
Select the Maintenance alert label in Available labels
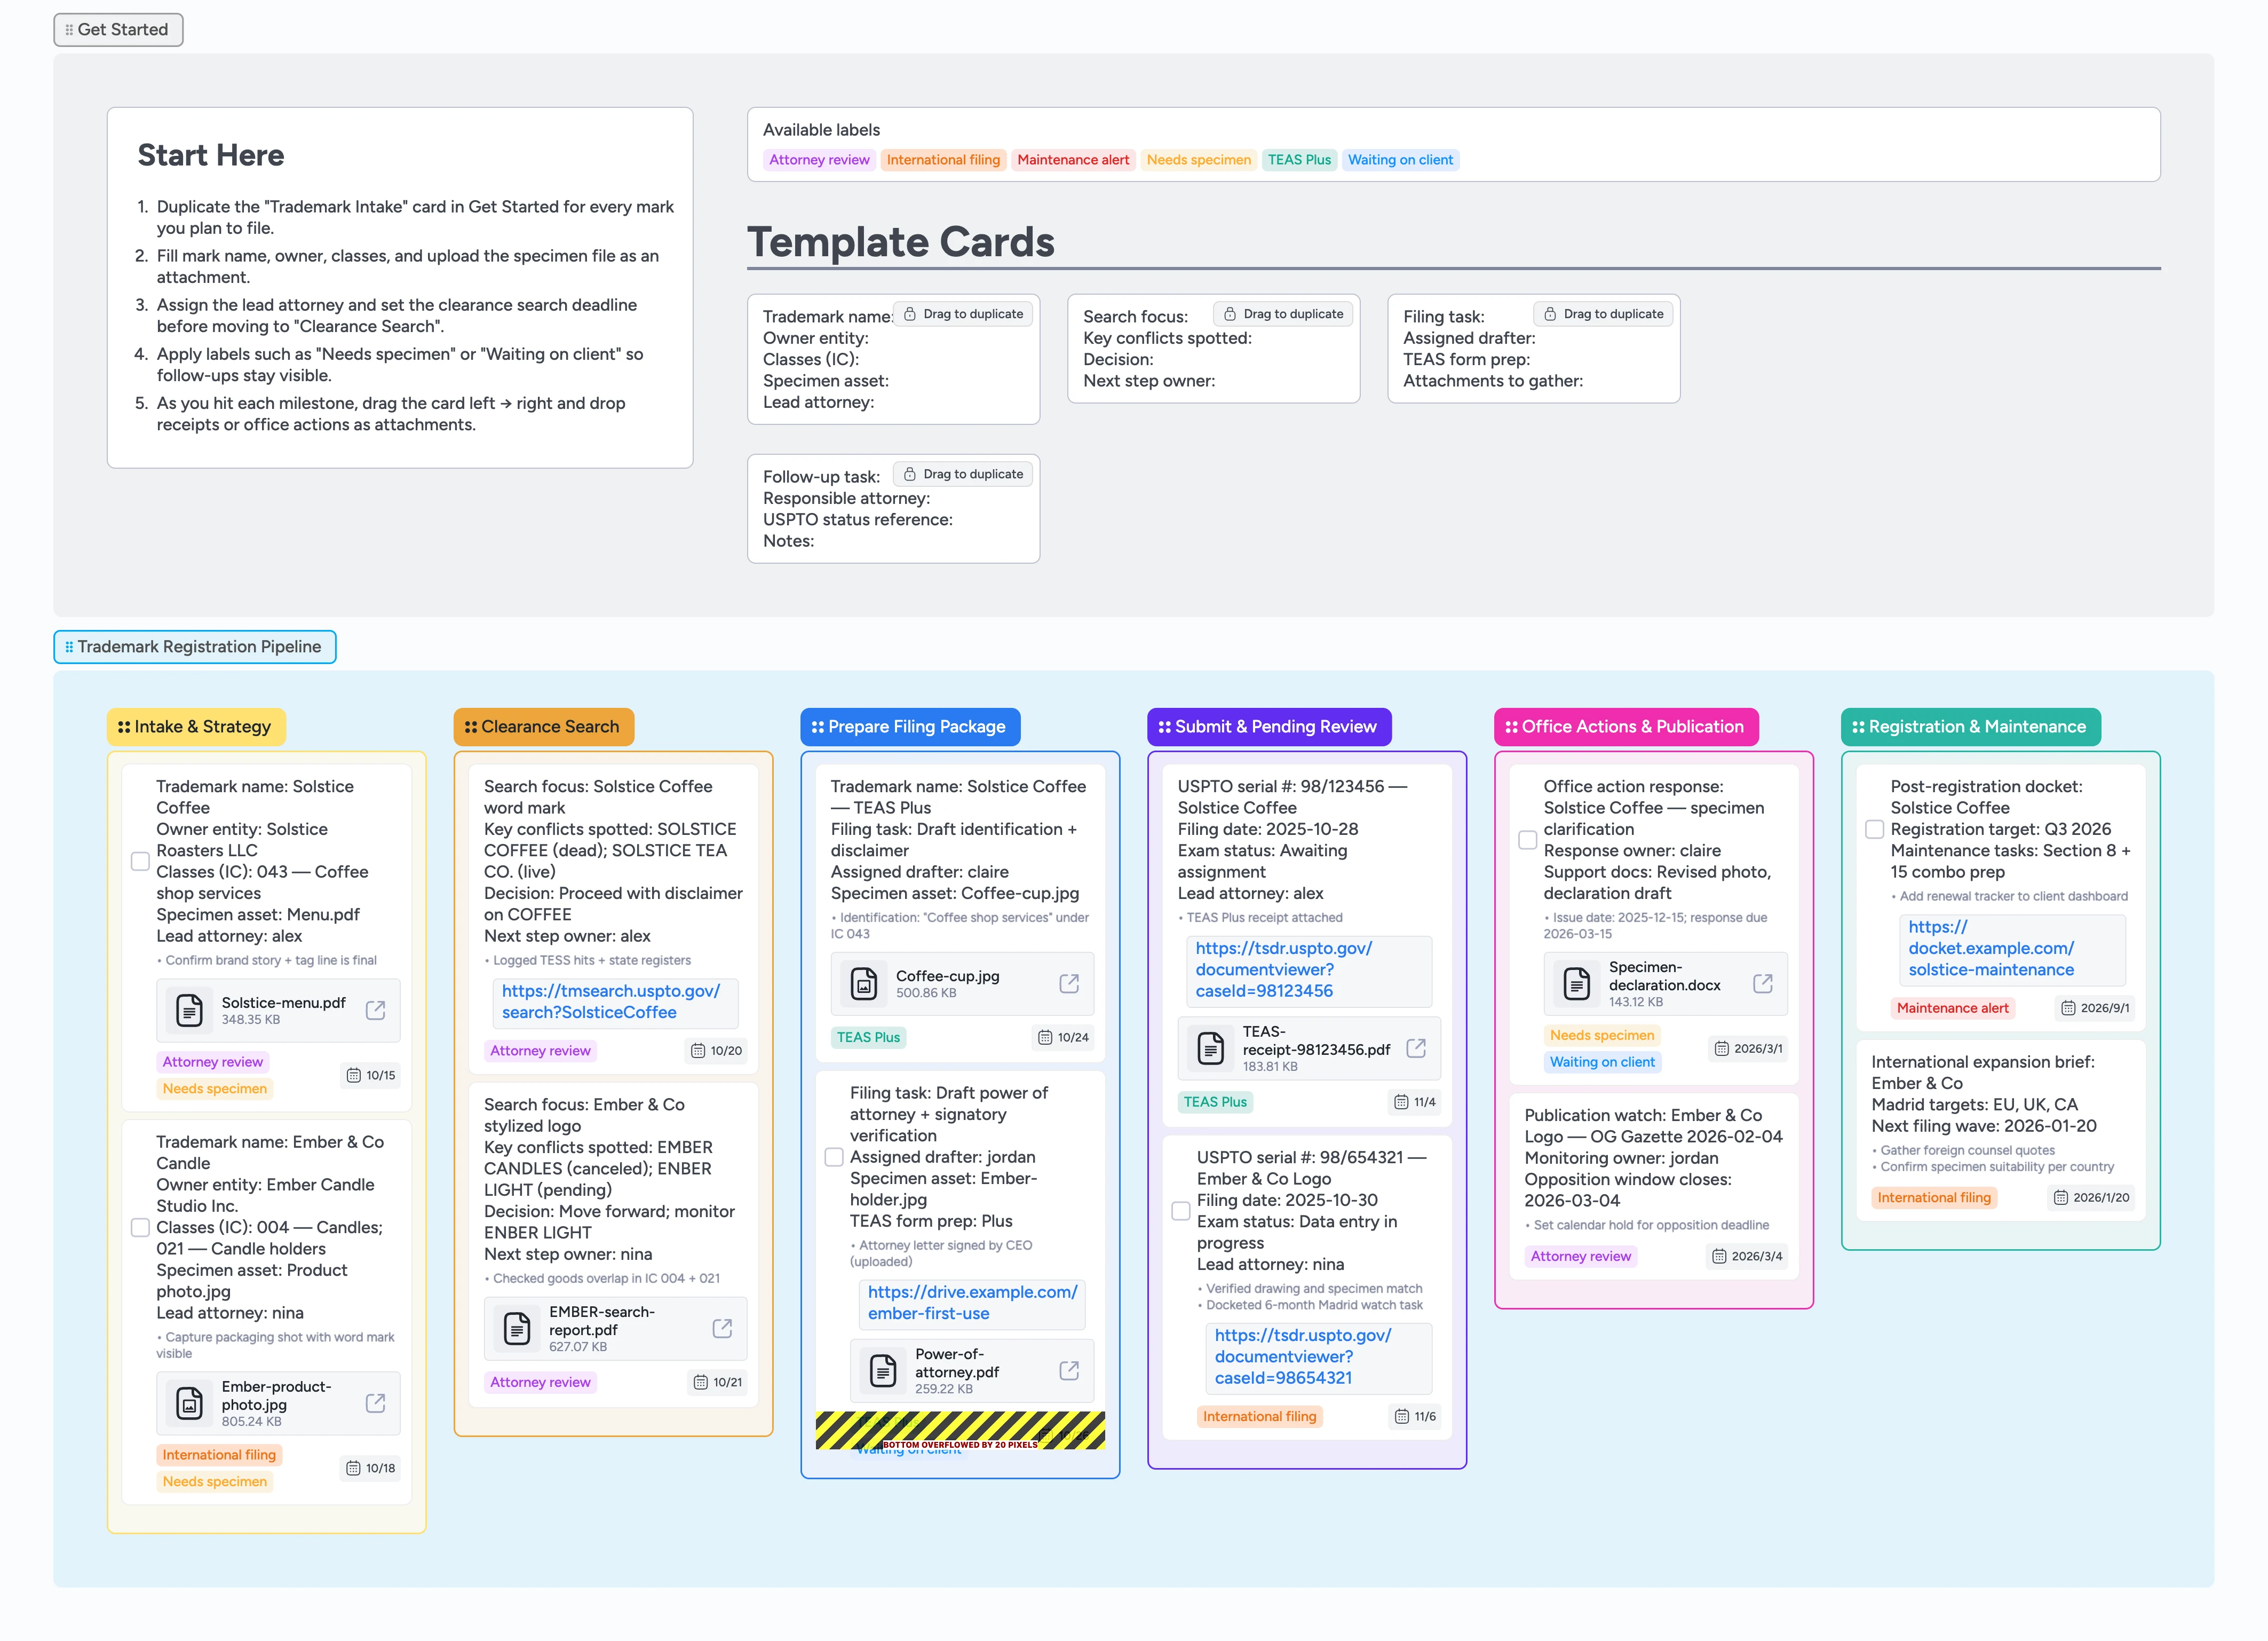click(x=1072, y=160)
